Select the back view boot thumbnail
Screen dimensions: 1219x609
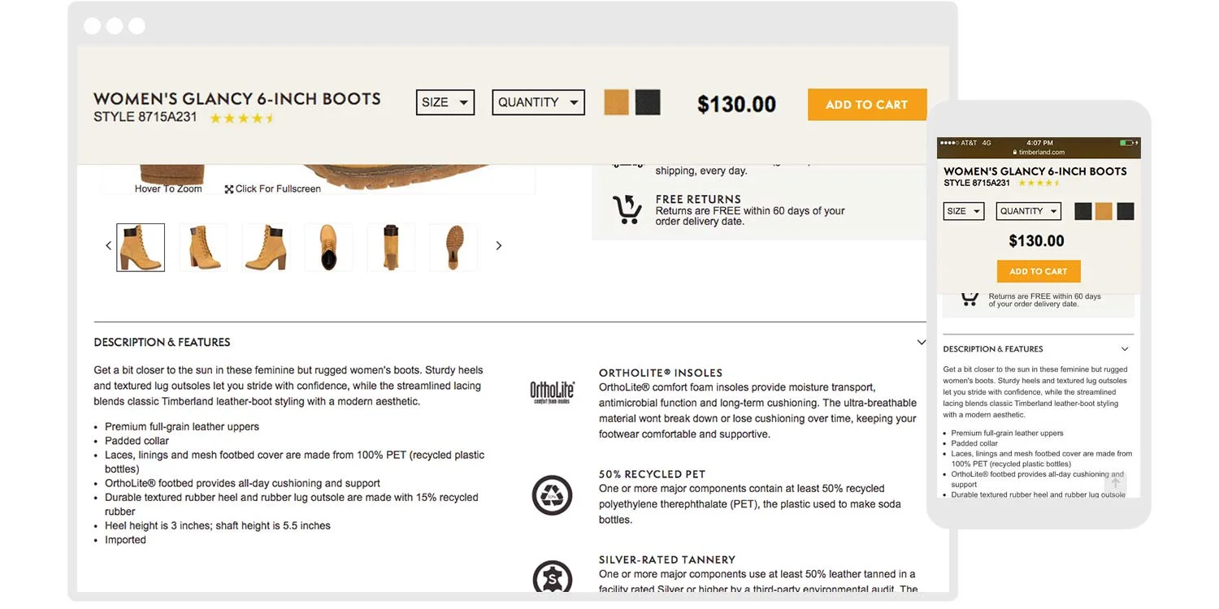(x=391, y=248)
